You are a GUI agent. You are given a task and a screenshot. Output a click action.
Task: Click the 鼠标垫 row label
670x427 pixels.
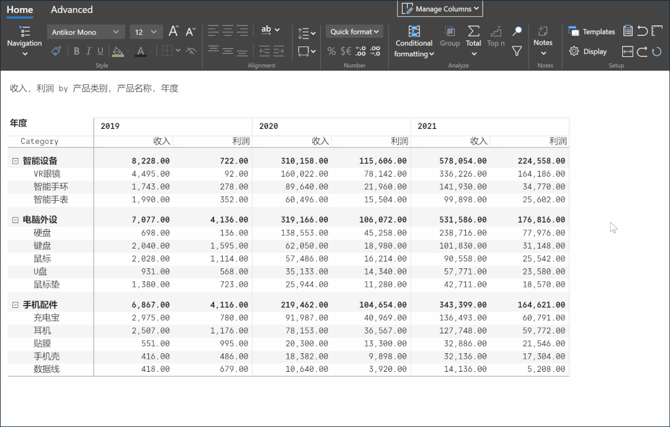coord(47,284)
